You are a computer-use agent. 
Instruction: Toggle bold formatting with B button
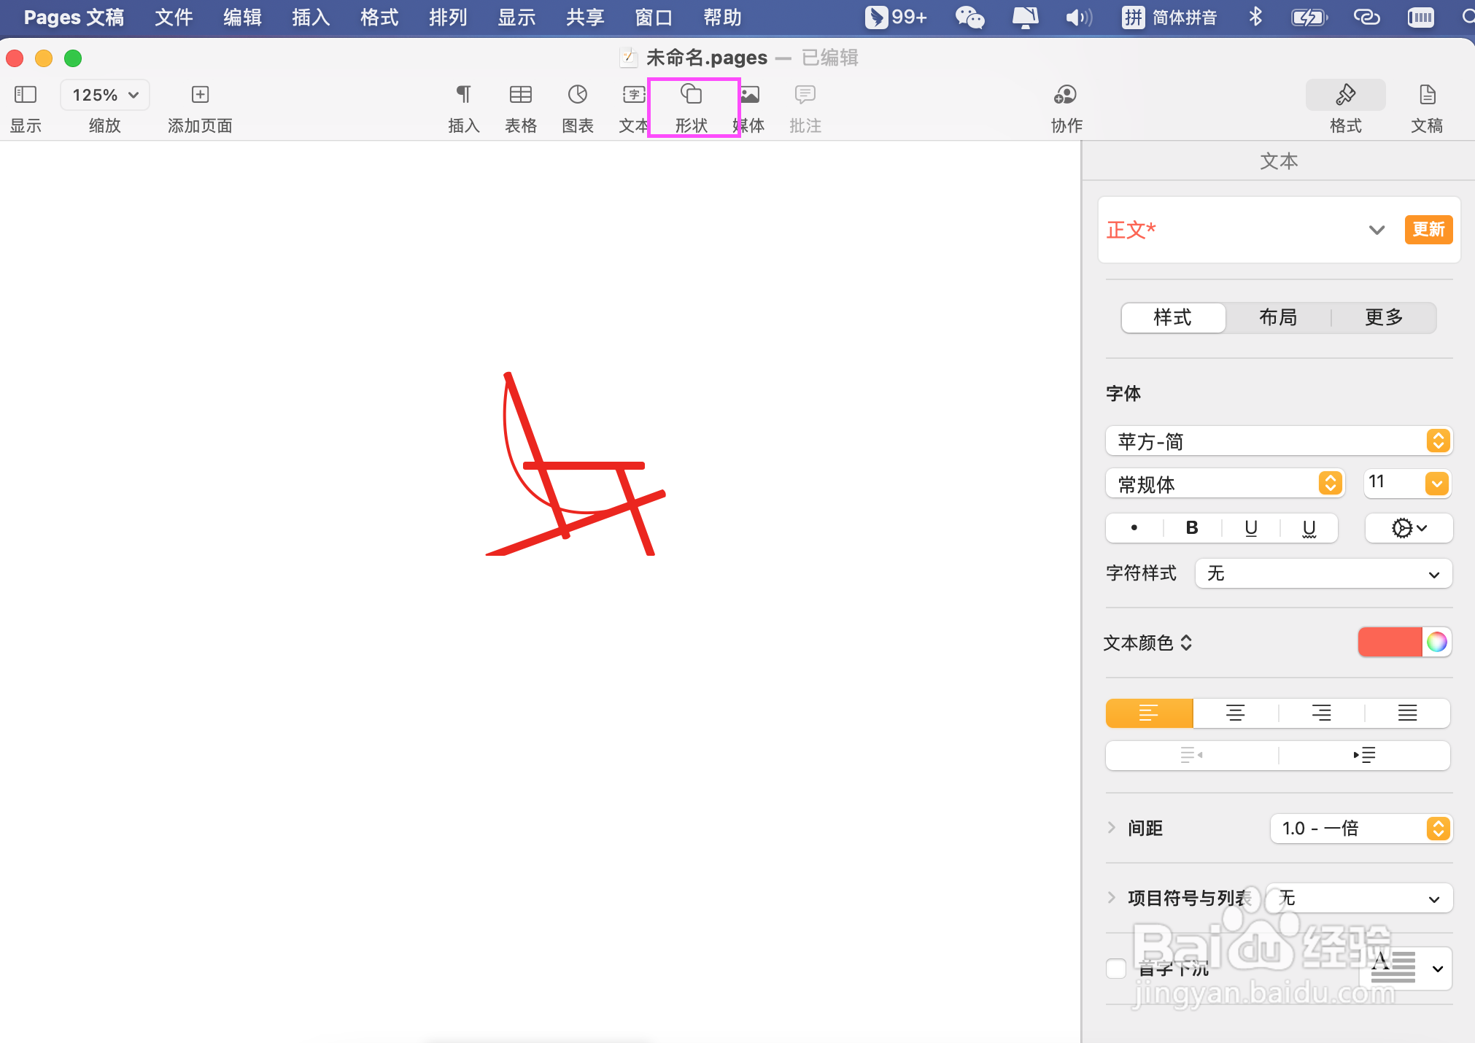tap(1192, 528)
